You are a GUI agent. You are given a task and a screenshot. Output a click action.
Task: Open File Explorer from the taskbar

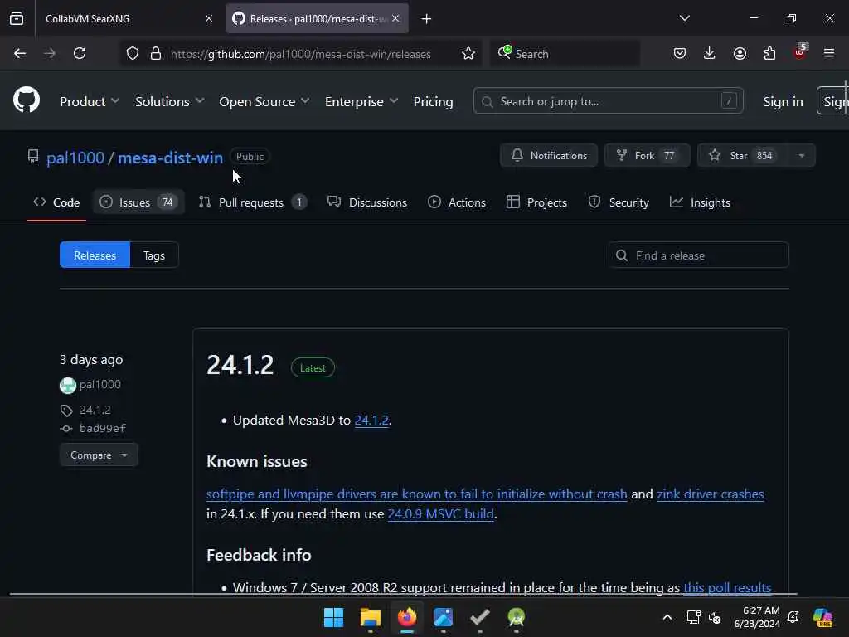[371, 617]
